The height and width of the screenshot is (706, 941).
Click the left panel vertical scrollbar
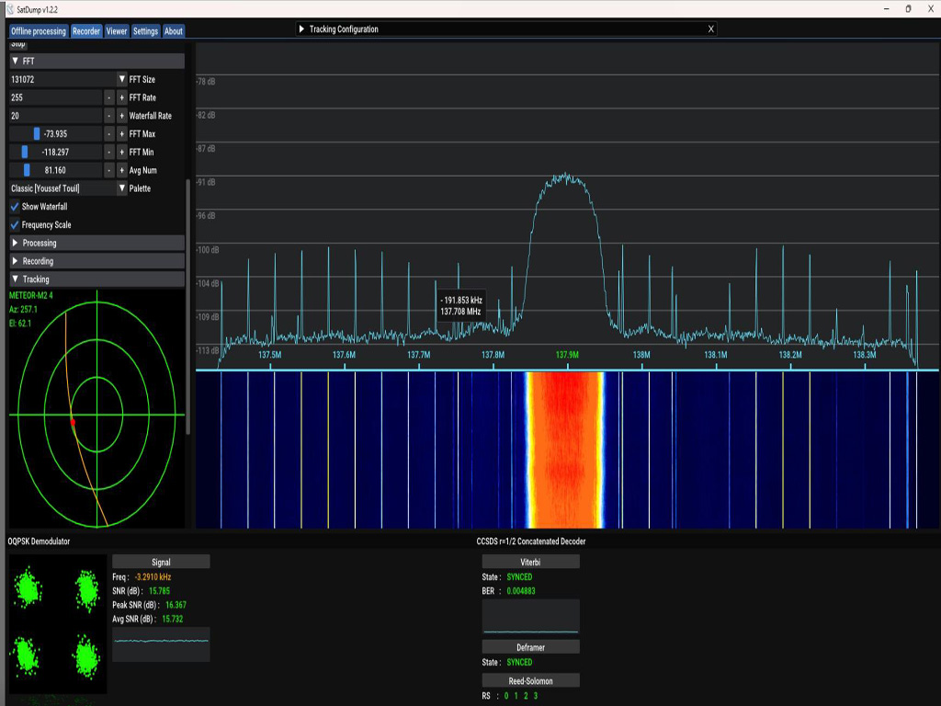click(187, 306)
